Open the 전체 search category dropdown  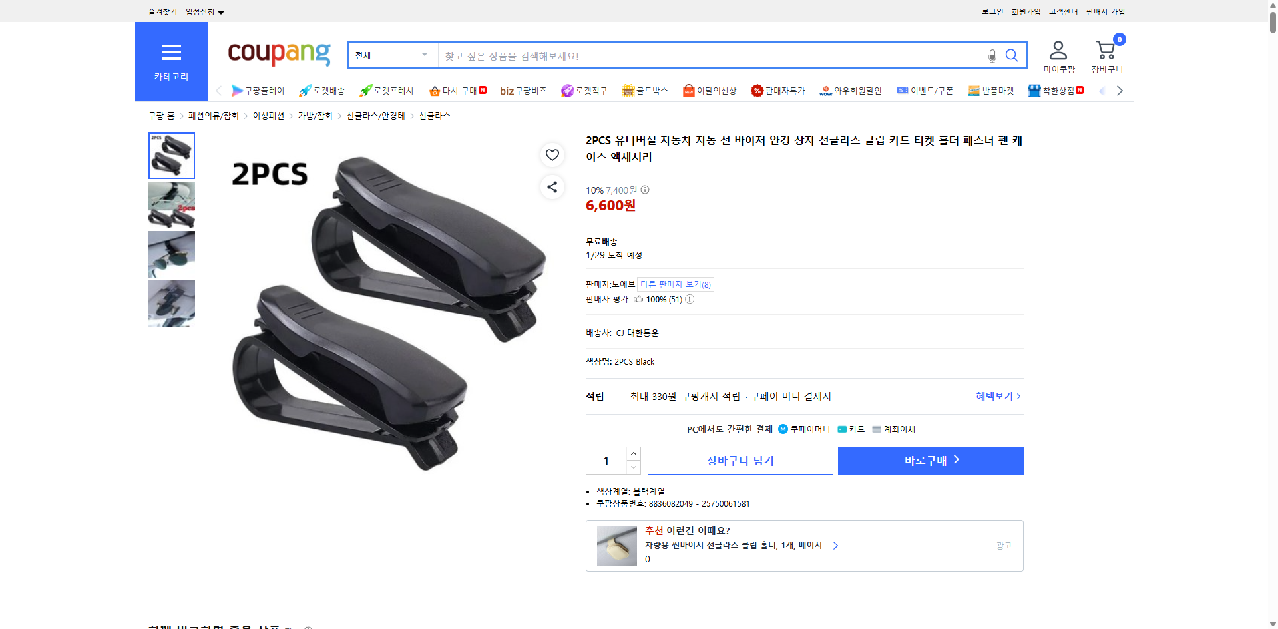pyautogui.click(x=391, y=55)
